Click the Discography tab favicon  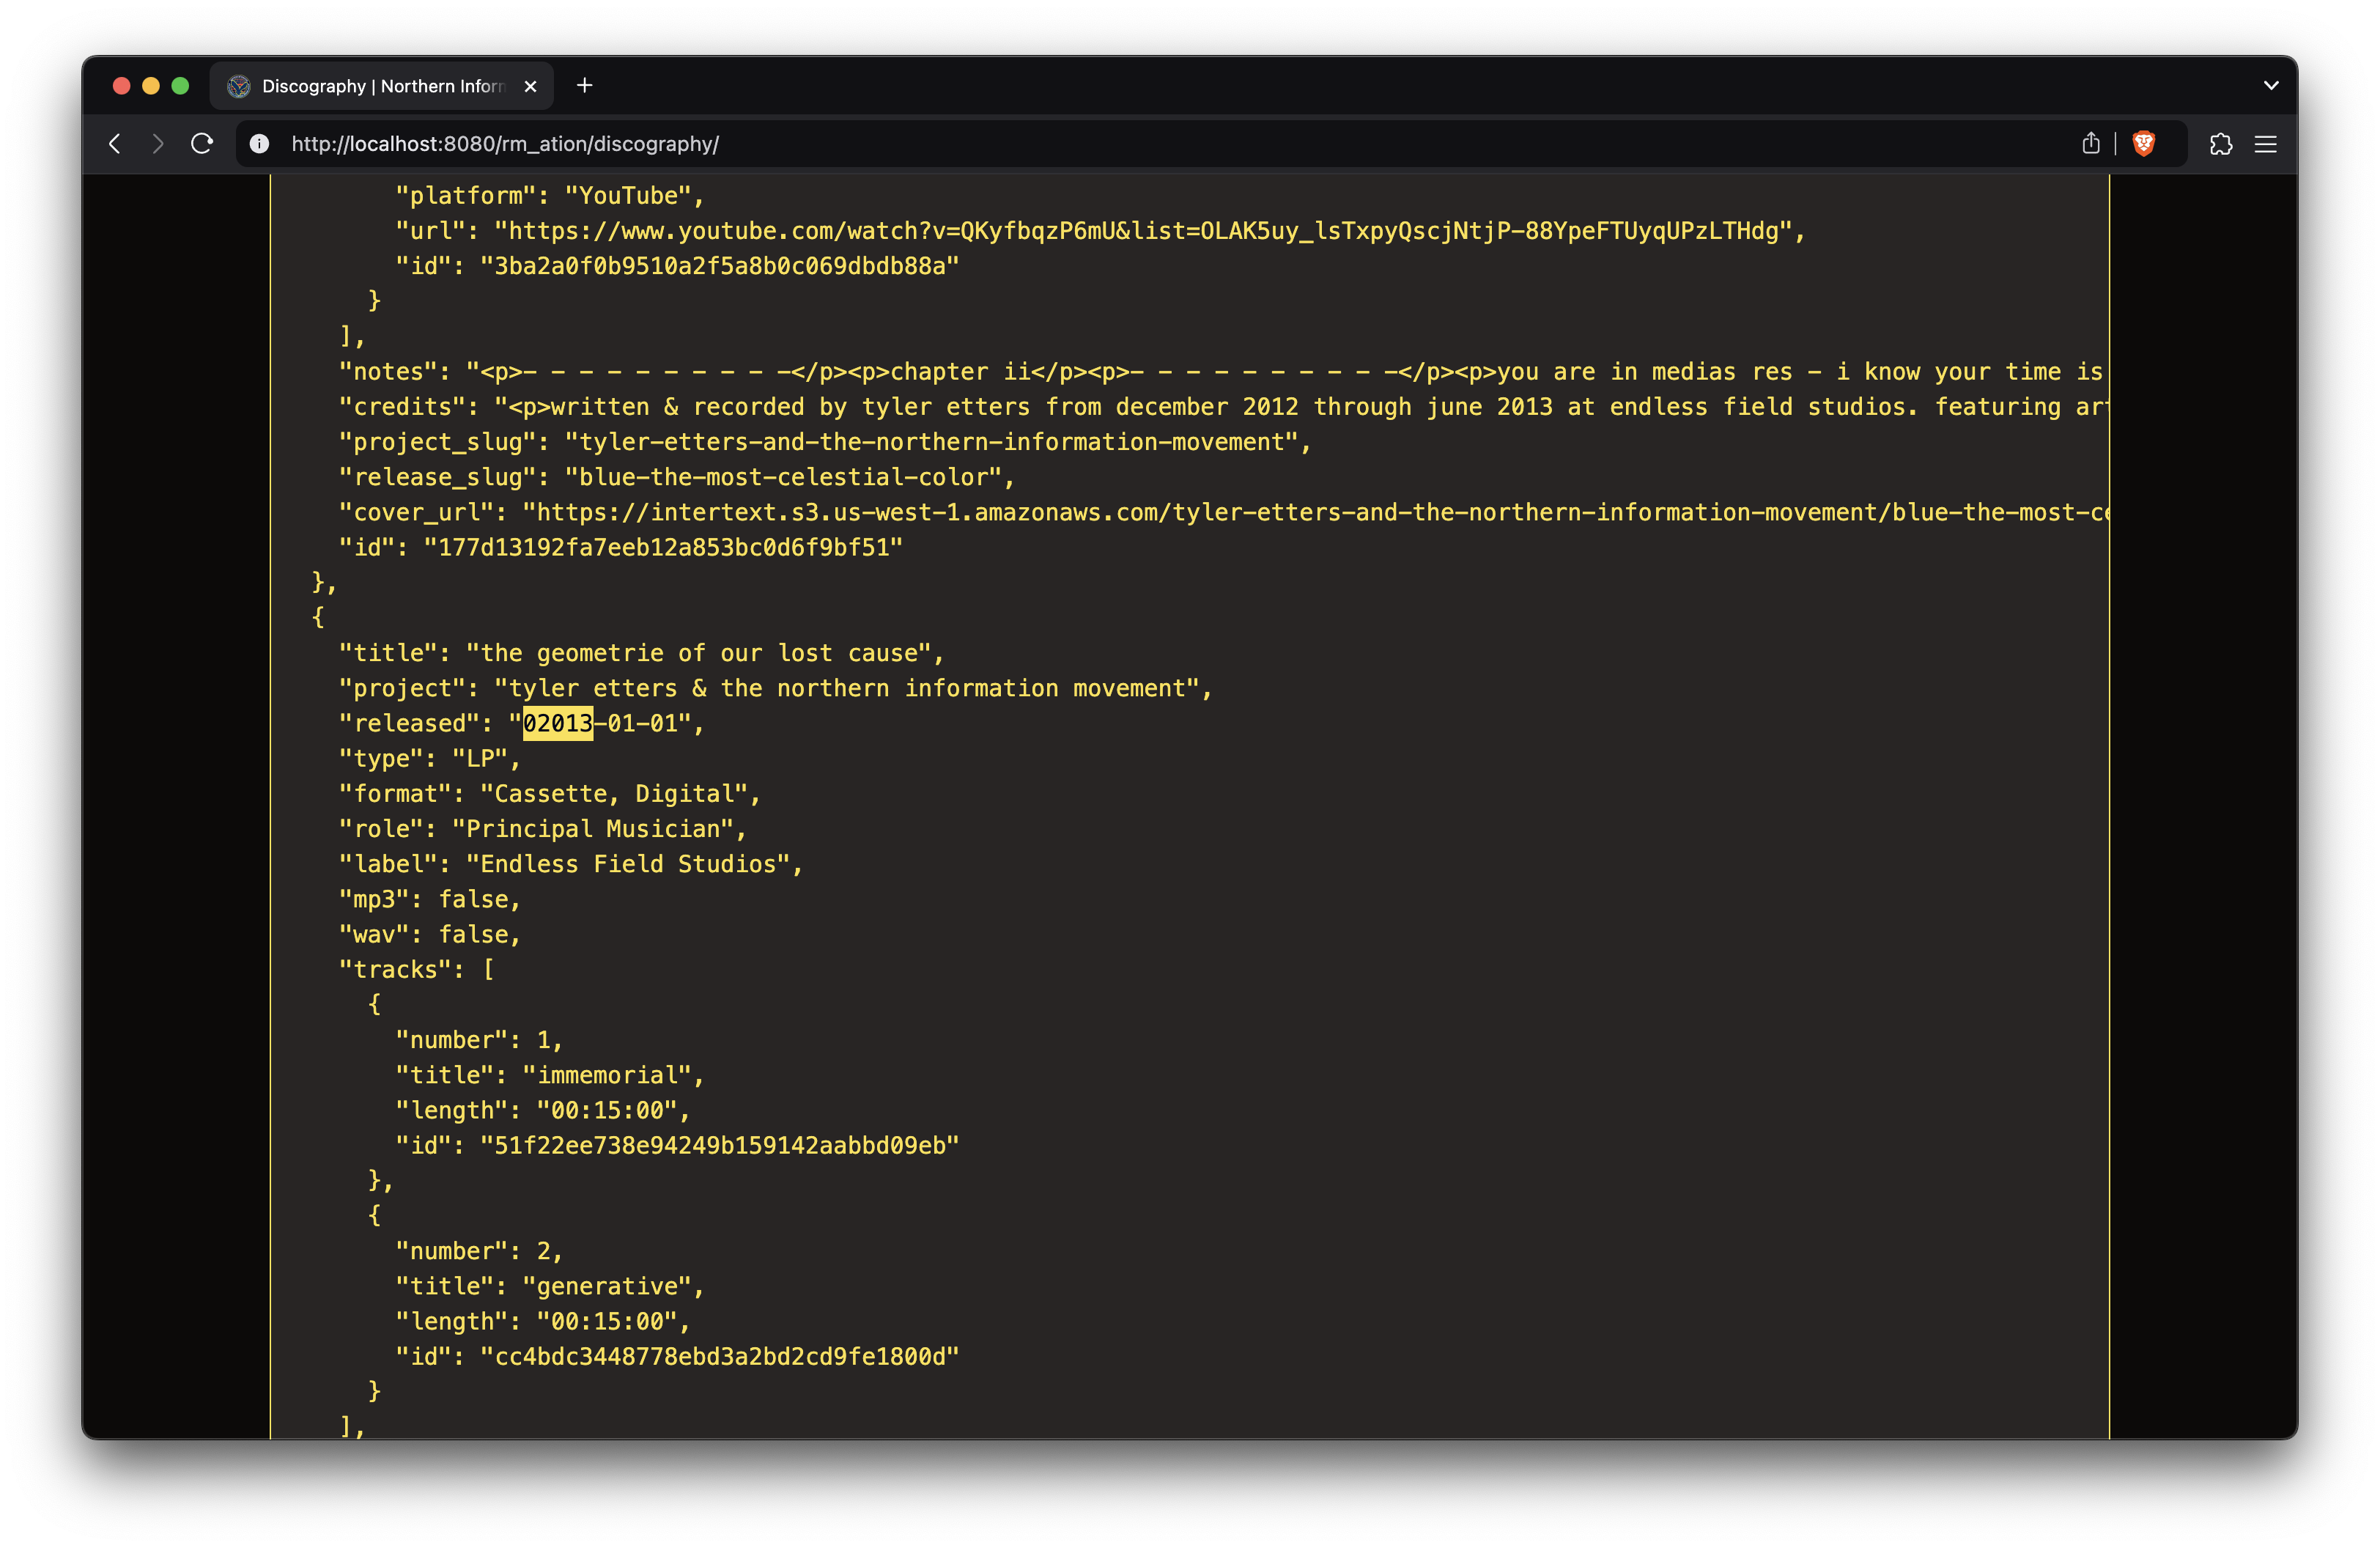[238, 87]
